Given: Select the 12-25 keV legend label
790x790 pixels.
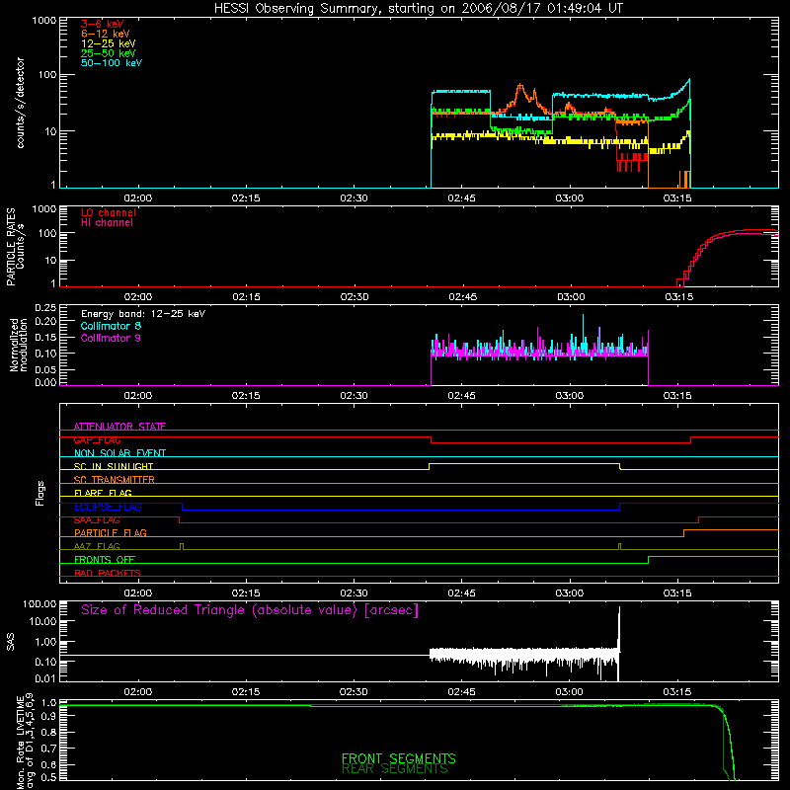Looking at the screenshot, I should coord(109,43).
